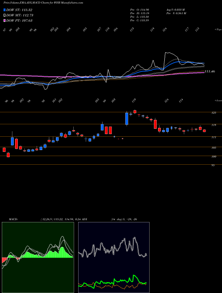Open the ADX indicator panel
Viewport: 222px width, 293px height.
coord(114,257)
